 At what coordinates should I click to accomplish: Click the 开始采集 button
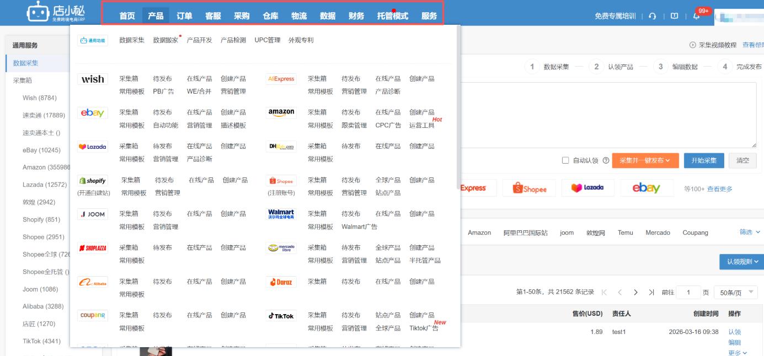pos(703,160)
